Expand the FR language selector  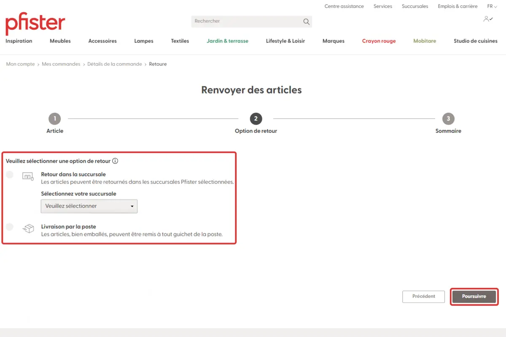(x=492, y=6)
